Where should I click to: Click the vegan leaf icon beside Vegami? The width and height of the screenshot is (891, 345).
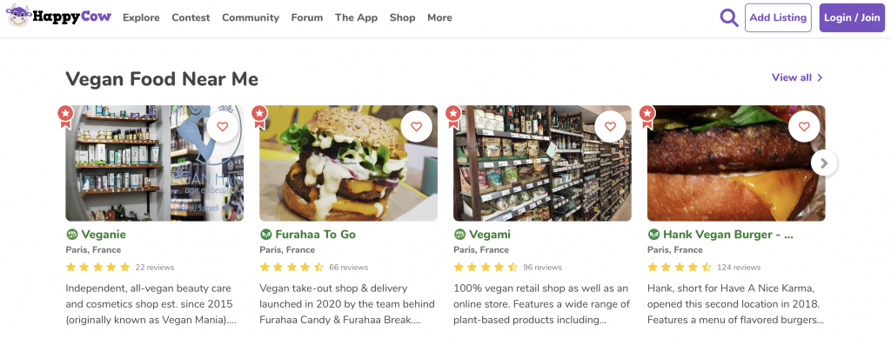coord(459,235)
